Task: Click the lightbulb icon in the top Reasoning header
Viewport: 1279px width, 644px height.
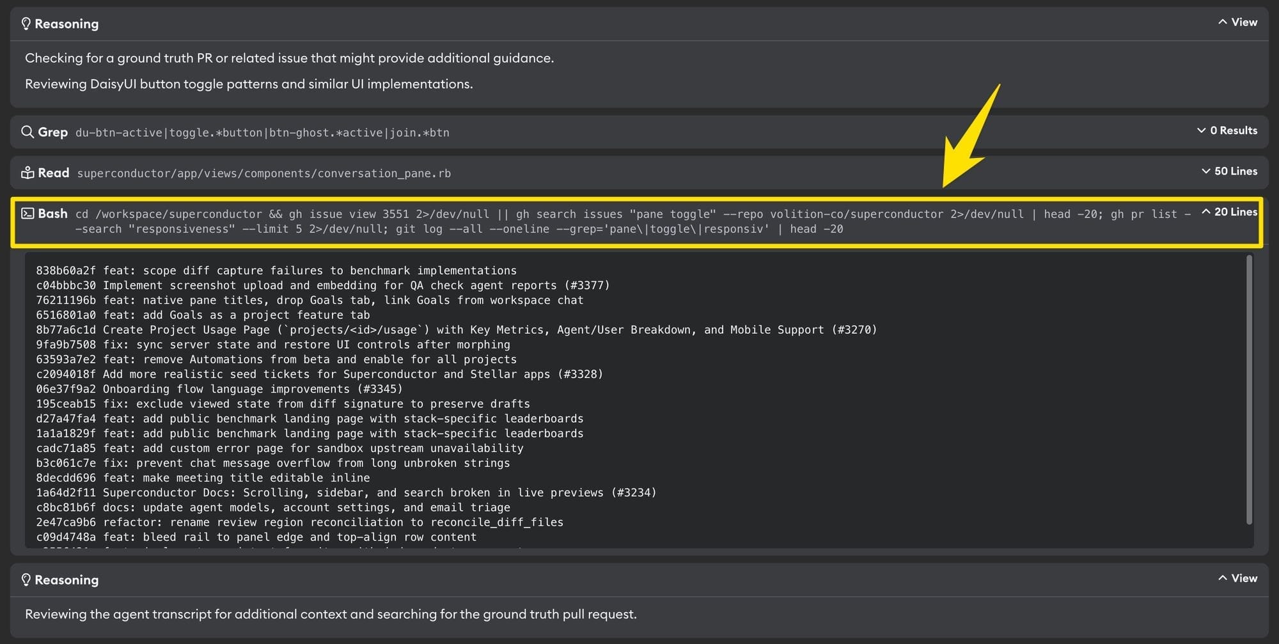Action: point(26,24)
